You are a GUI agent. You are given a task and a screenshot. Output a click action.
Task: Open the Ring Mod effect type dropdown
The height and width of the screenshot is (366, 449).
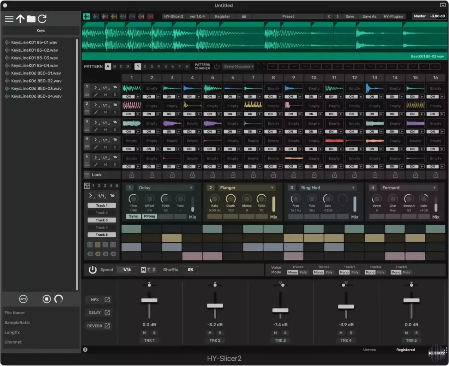328,188
